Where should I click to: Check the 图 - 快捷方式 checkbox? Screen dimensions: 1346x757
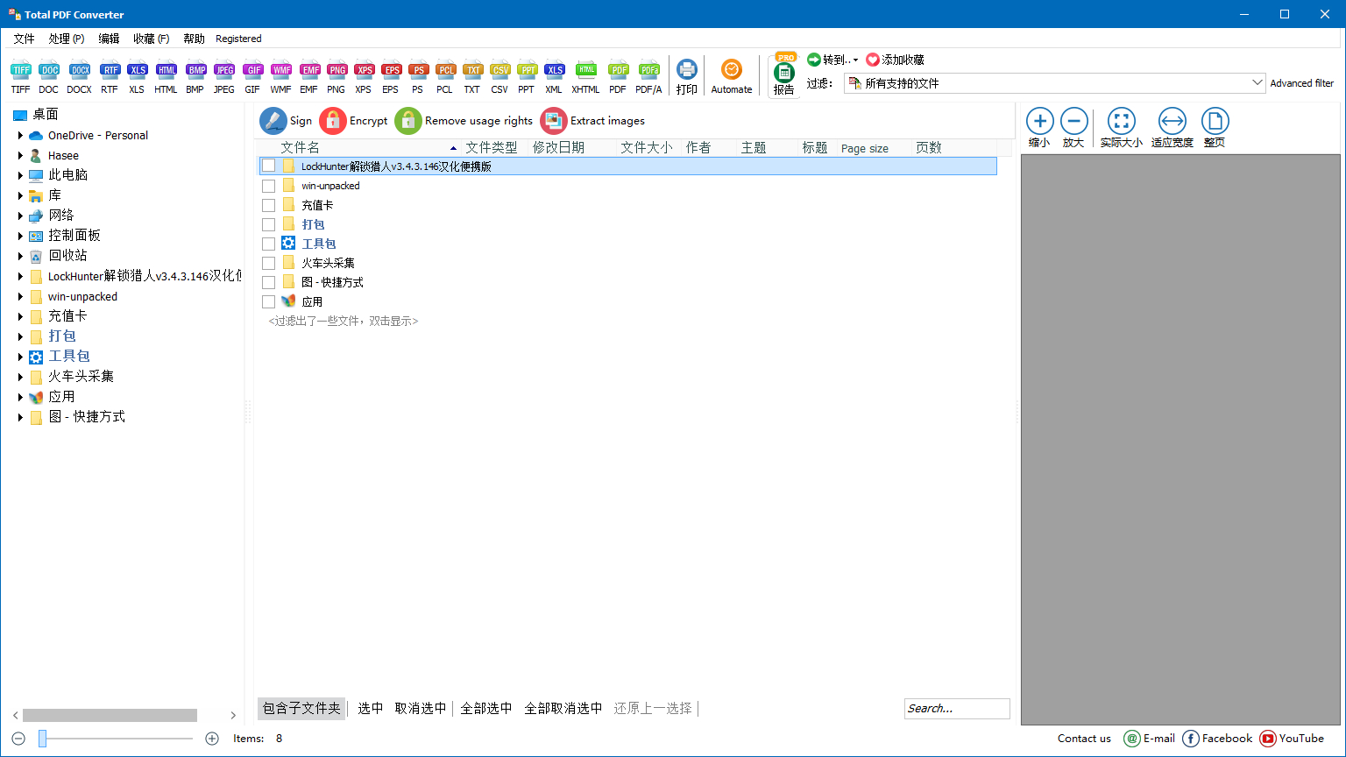coord(268,282)
